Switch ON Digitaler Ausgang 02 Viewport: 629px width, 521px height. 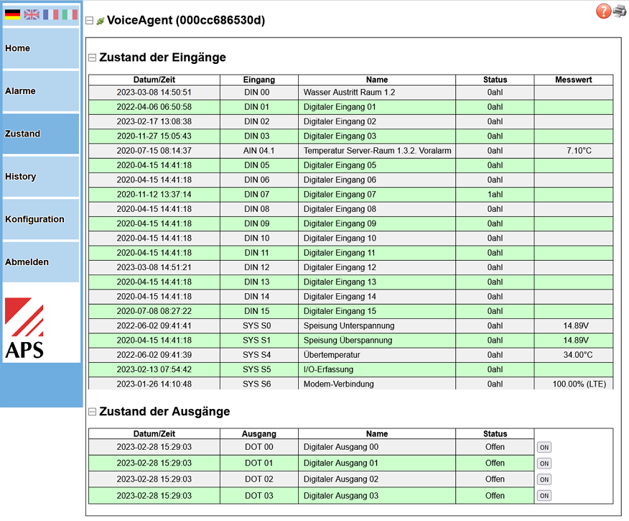(x=544, y=479)
